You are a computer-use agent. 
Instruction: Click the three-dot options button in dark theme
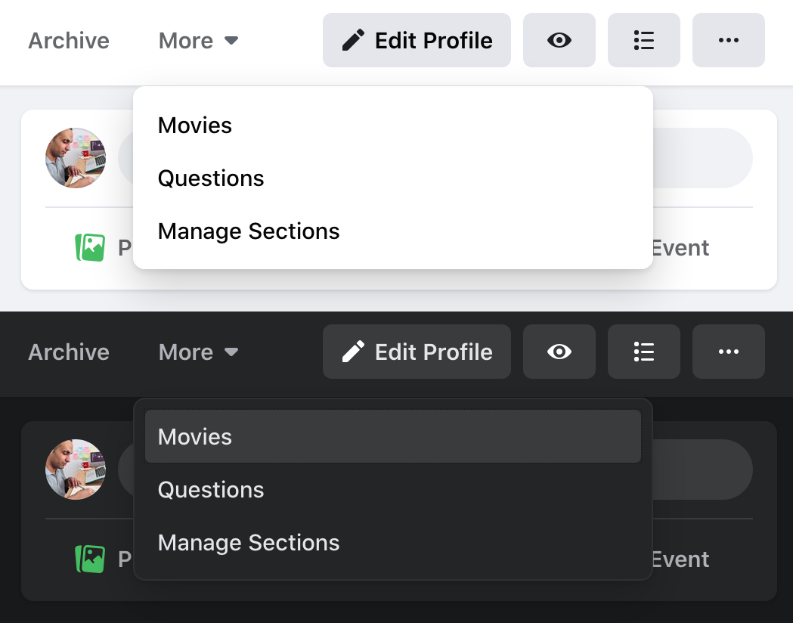(x=728, y=352)
